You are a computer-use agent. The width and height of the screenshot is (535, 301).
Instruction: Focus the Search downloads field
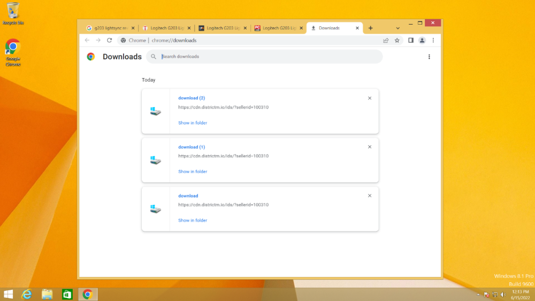pos(264,57)
